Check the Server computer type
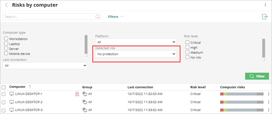 tap(6, 48)
